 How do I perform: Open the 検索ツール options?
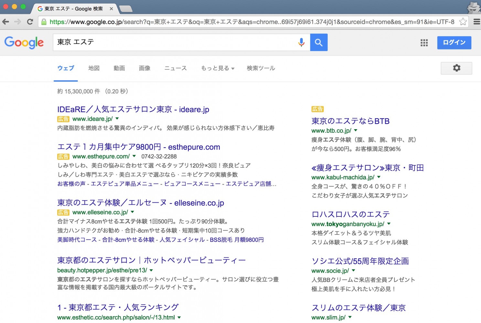point(261,68)
